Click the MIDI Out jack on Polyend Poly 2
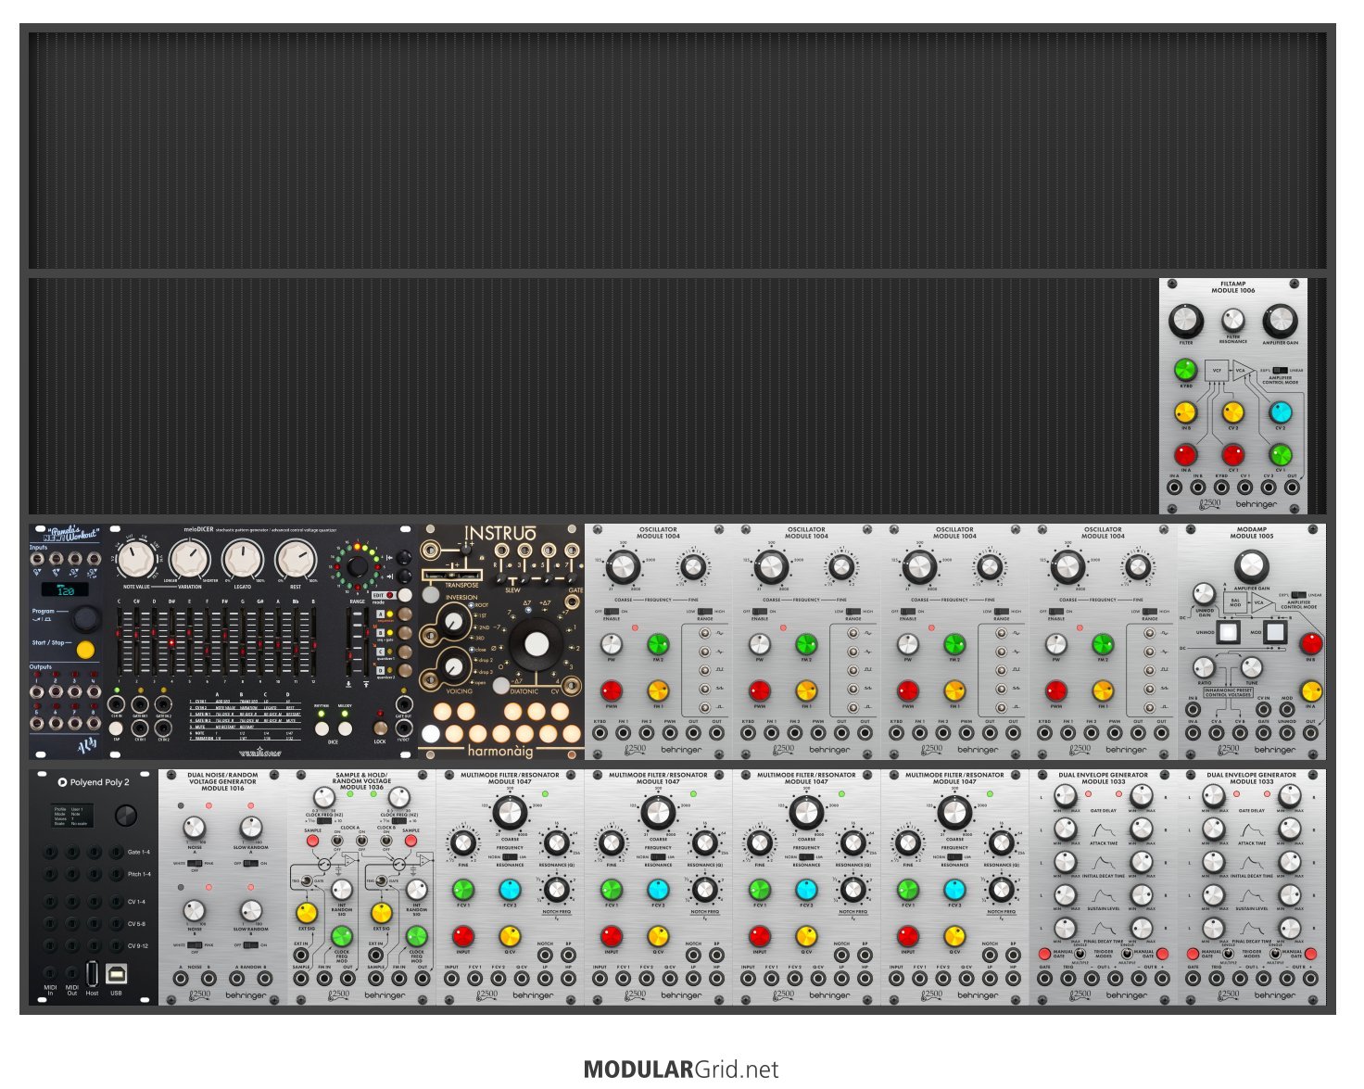The height and width of the screenshot is (1089, 1364). click(71, 973)
